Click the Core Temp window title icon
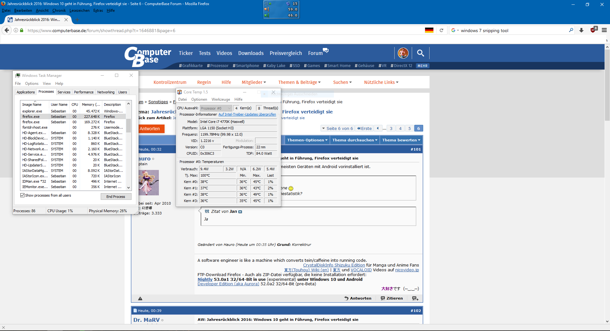 coord(180,92)
